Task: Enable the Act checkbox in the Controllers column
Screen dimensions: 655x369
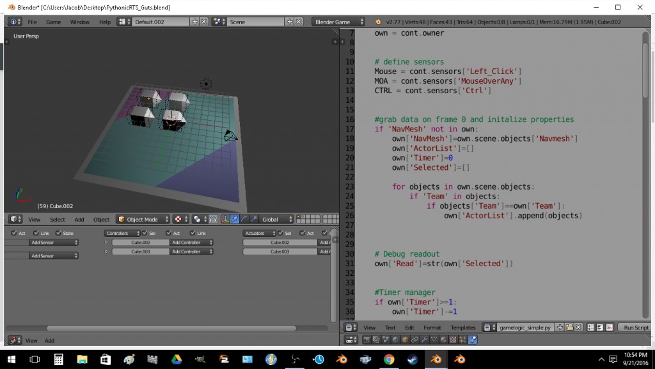Action: [x=168, y=233]
